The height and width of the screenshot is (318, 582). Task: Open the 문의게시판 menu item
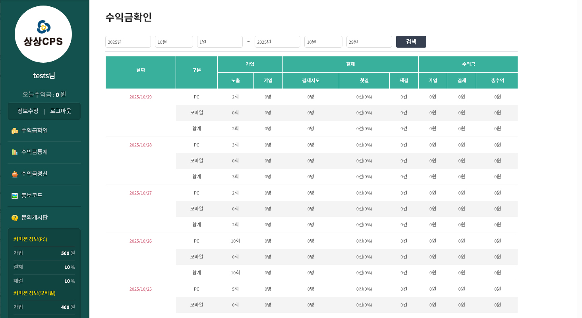(x=35, y=218)
